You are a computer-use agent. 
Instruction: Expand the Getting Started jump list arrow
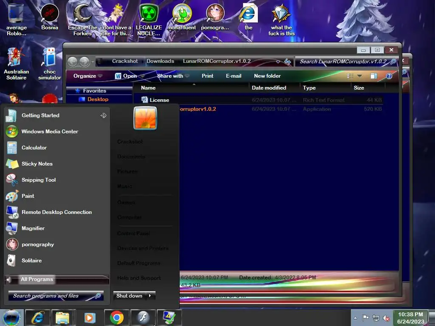click(104, 115)
